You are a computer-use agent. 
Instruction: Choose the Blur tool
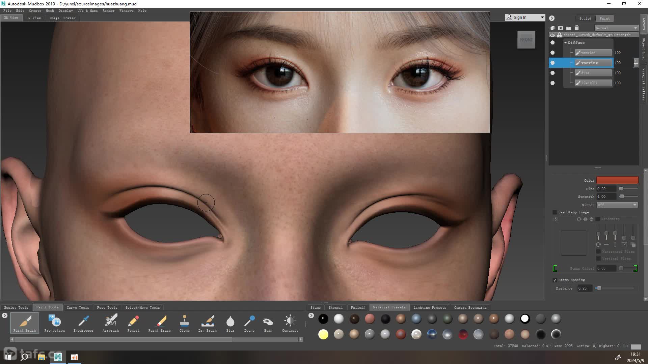click(230, 323)
